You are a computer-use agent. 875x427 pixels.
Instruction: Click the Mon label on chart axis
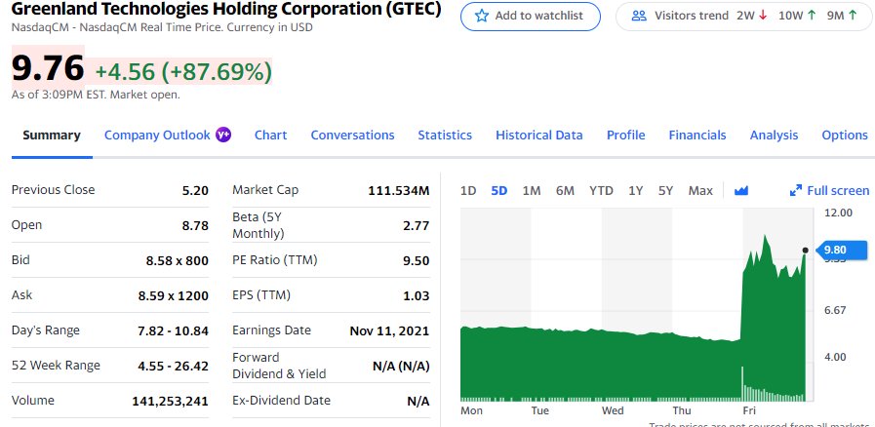click(471, 410)
